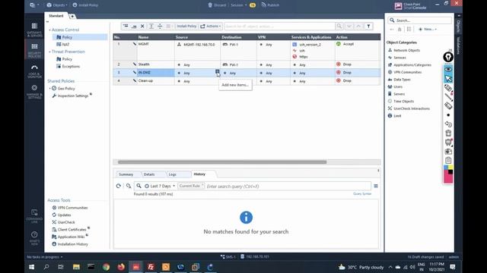Image resolution: width=487 pixels, height=273 pixels.
Task: Switch to History tab
Action: [x=199, y=174]
